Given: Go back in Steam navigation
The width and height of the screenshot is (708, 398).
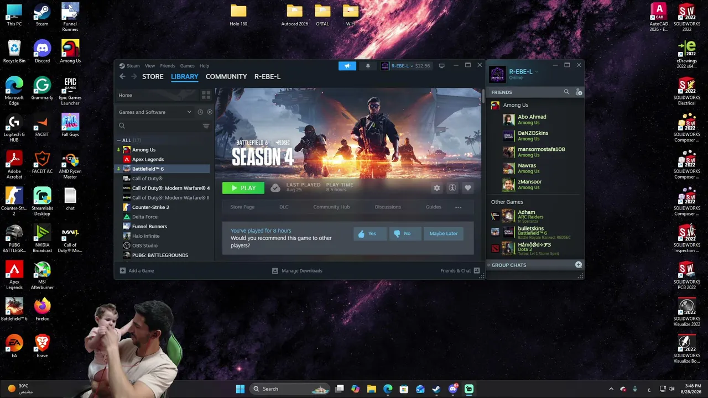Looking at the screenshot, I should (x=122, y=76).
